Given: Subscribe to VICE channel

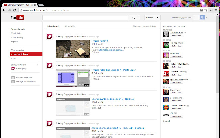Looking at the screenshot, I should coord(176,116).
